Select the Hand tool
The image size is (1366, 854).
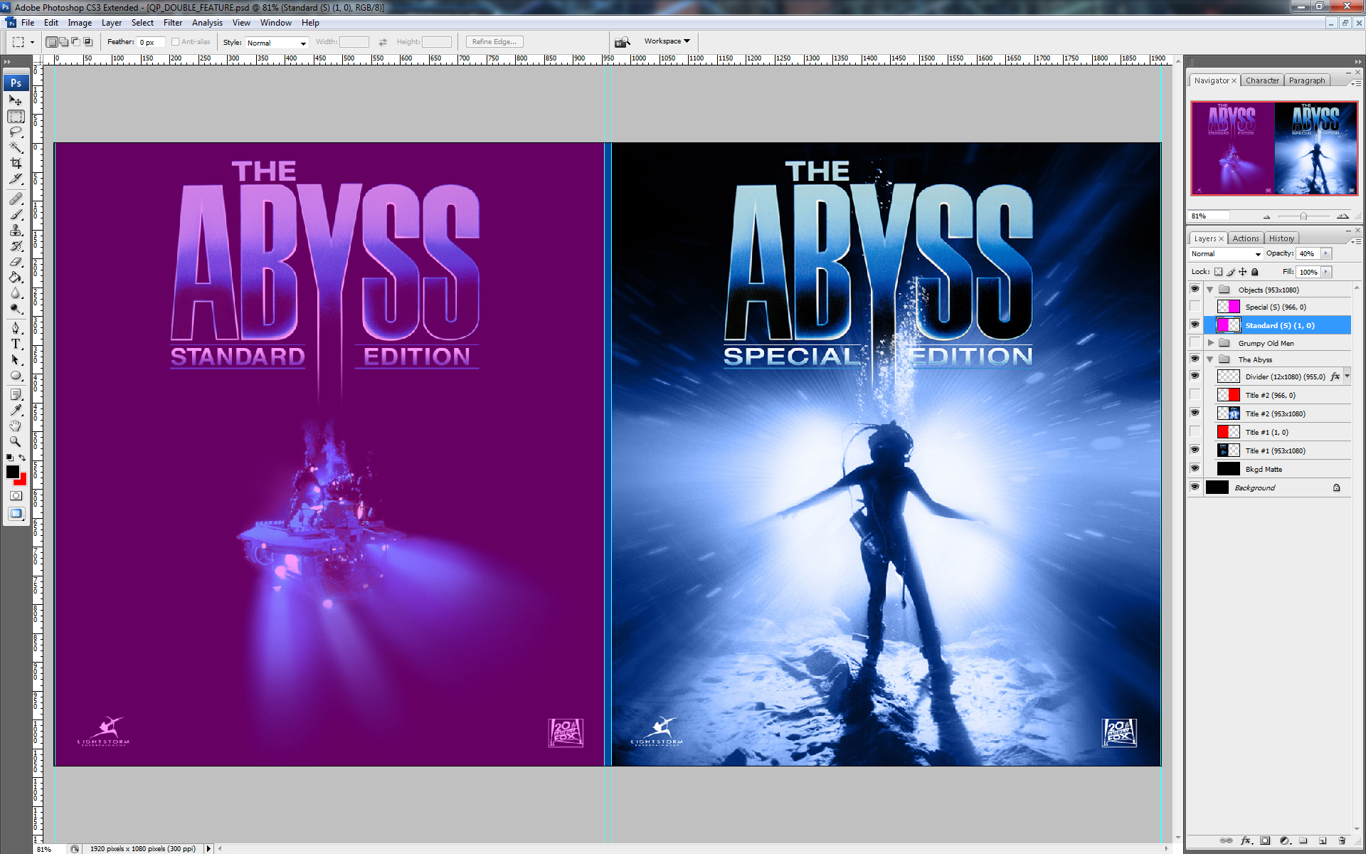[x=16, y=426]
